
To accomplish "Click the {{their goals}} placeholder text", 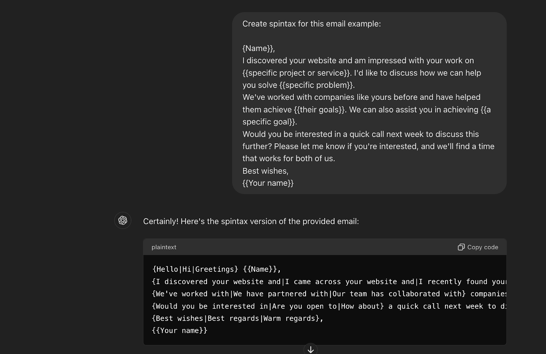I will (x=319, y=110).
